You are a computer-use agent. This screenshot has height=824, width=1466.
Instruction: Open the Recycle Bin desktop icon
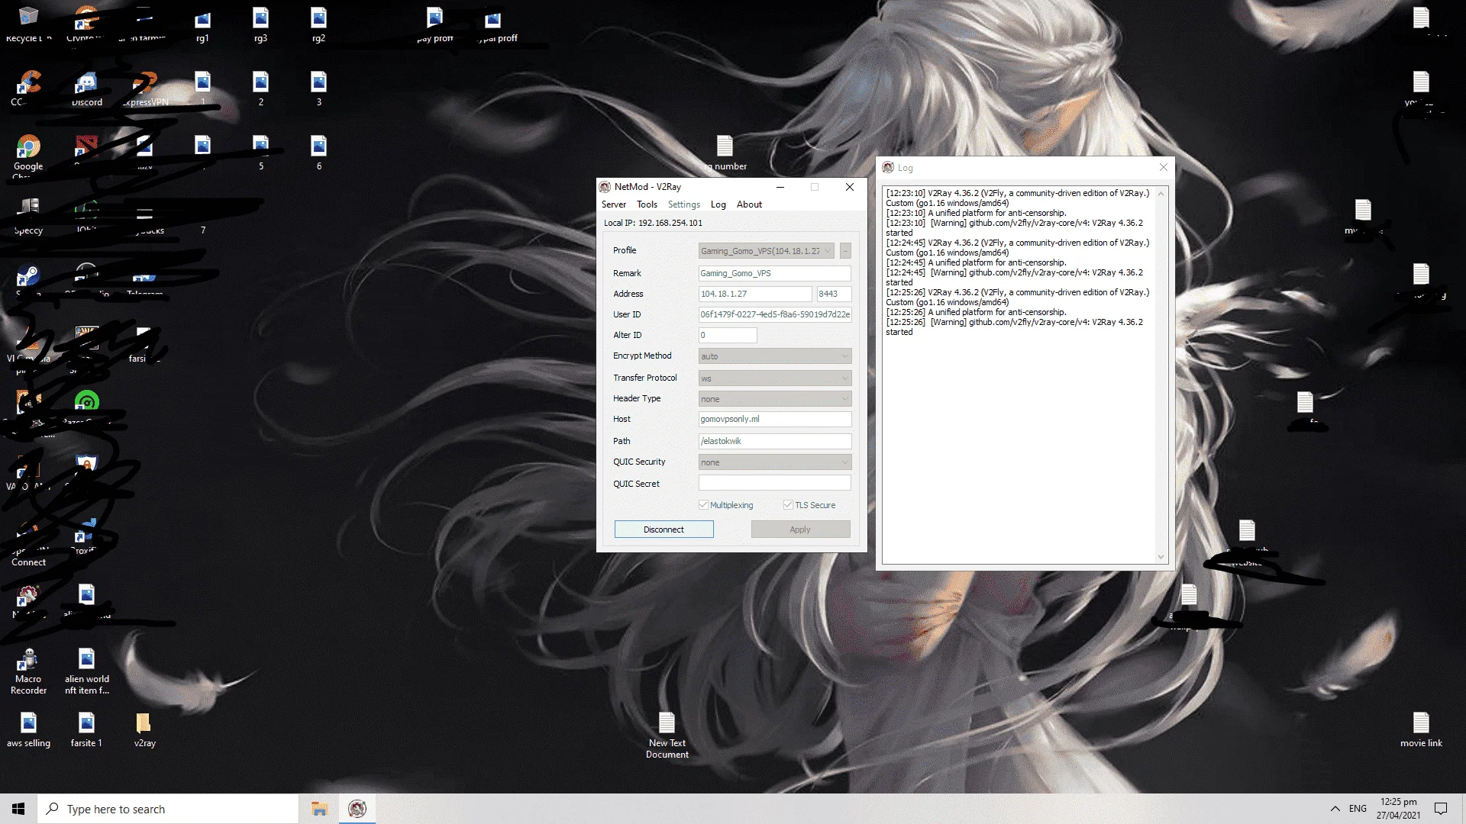click(x=28, y=23)
